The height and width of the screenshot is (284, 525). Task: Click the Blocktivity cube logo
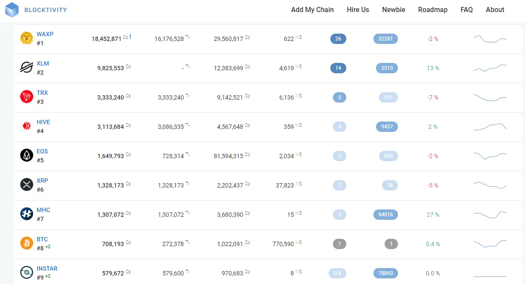[12, 9]
